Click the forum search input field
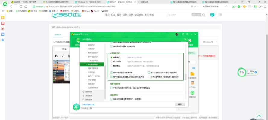The height and width of the screenshot is (120, 268). tap(179, 15)
